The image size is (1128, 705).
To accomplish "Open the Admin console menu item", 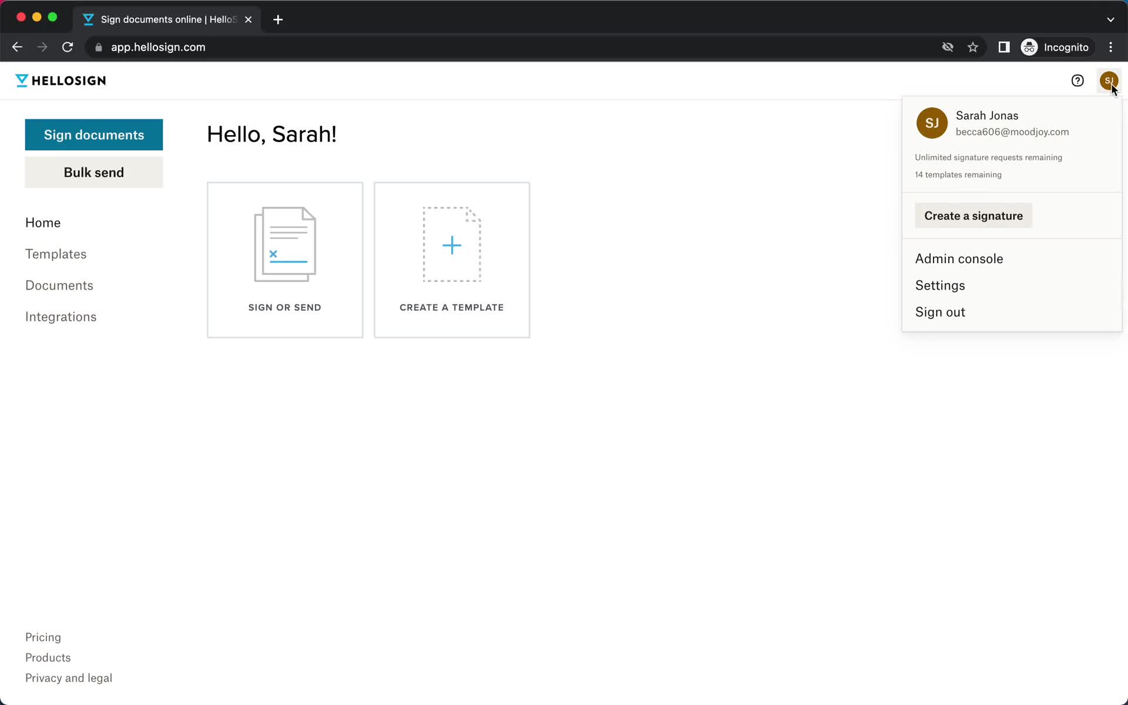I will (959, 258).
